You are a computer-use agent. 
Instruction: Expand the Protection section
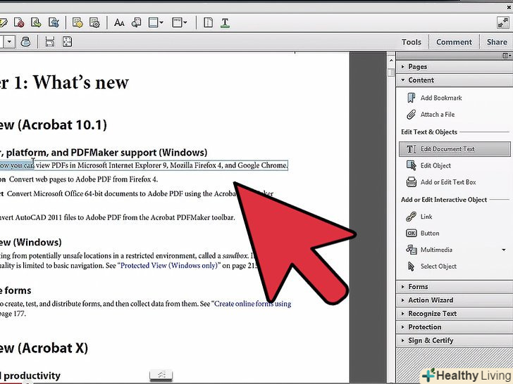click(x=454, y=327)
